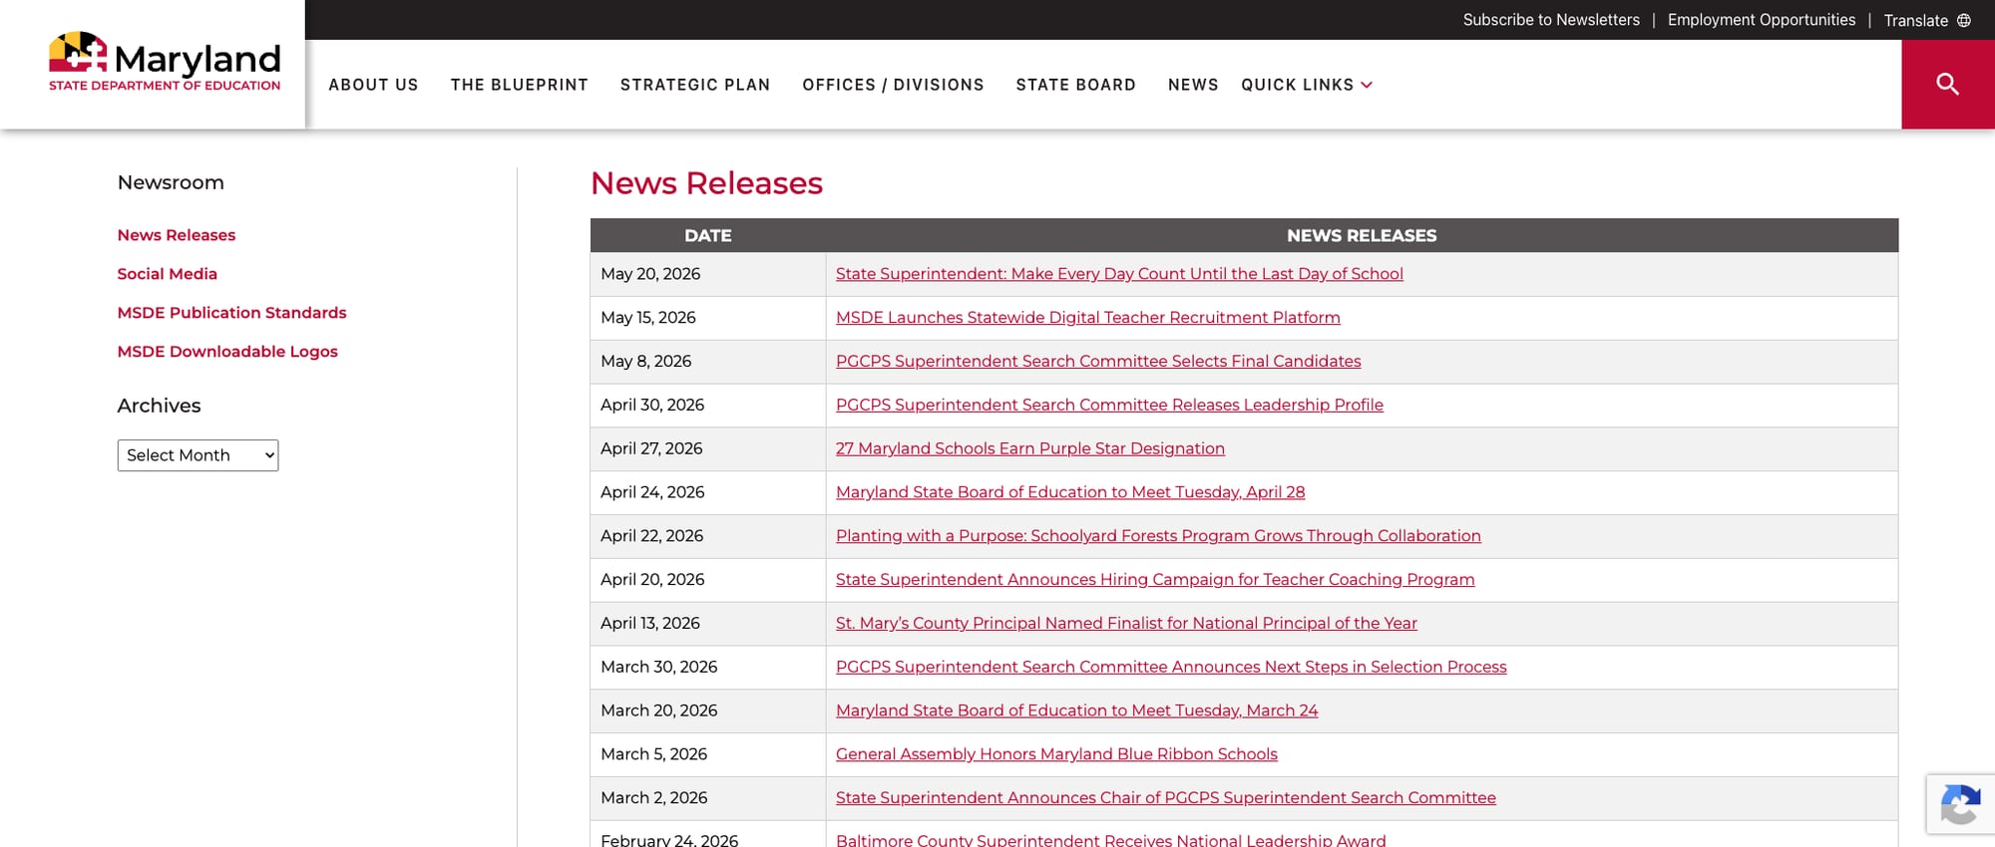
Task: Open Baltimore County Superintendent Leadership Award release
Action: 1111,840
